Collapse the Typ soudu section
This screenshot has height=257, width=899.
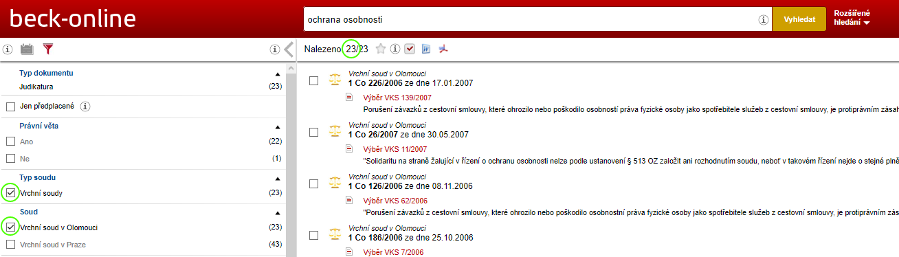point(278,178)
